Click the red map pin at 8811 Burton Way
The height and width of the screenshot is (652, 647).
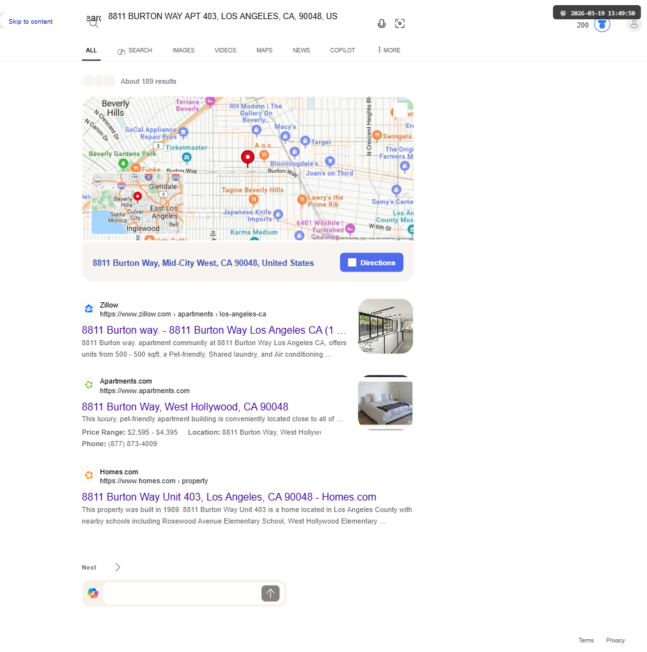248,159
